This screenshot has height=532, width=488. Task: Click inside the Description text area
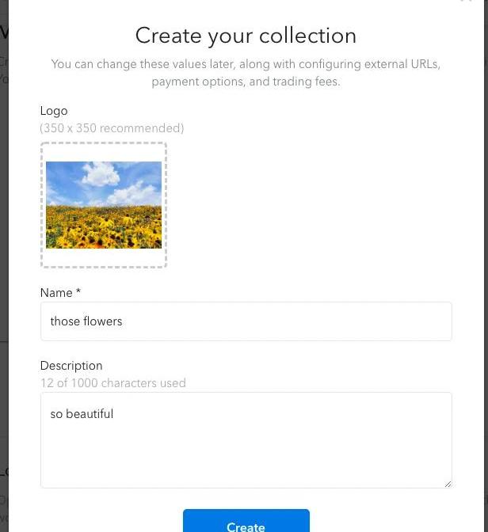click(246, 451)
